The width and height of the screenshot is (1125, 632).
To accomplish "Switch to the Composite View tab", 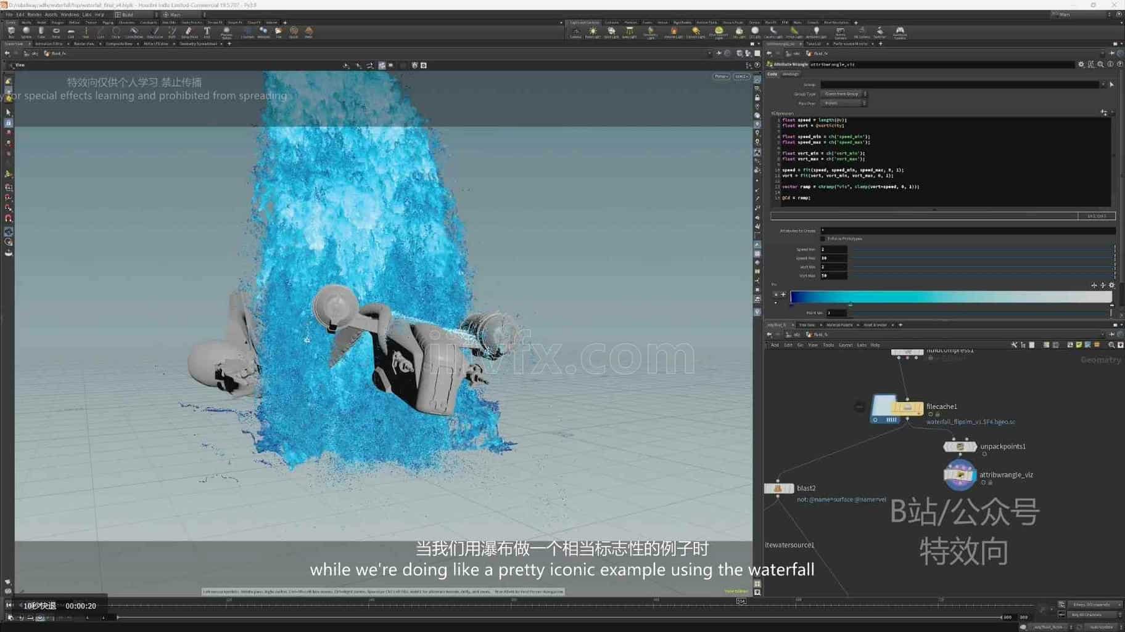I will click(x=119, y=44).
